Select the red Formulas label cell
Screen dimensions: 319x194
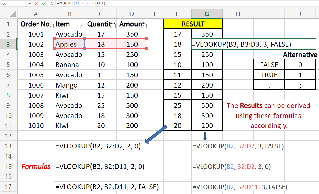tap(36, 167)
